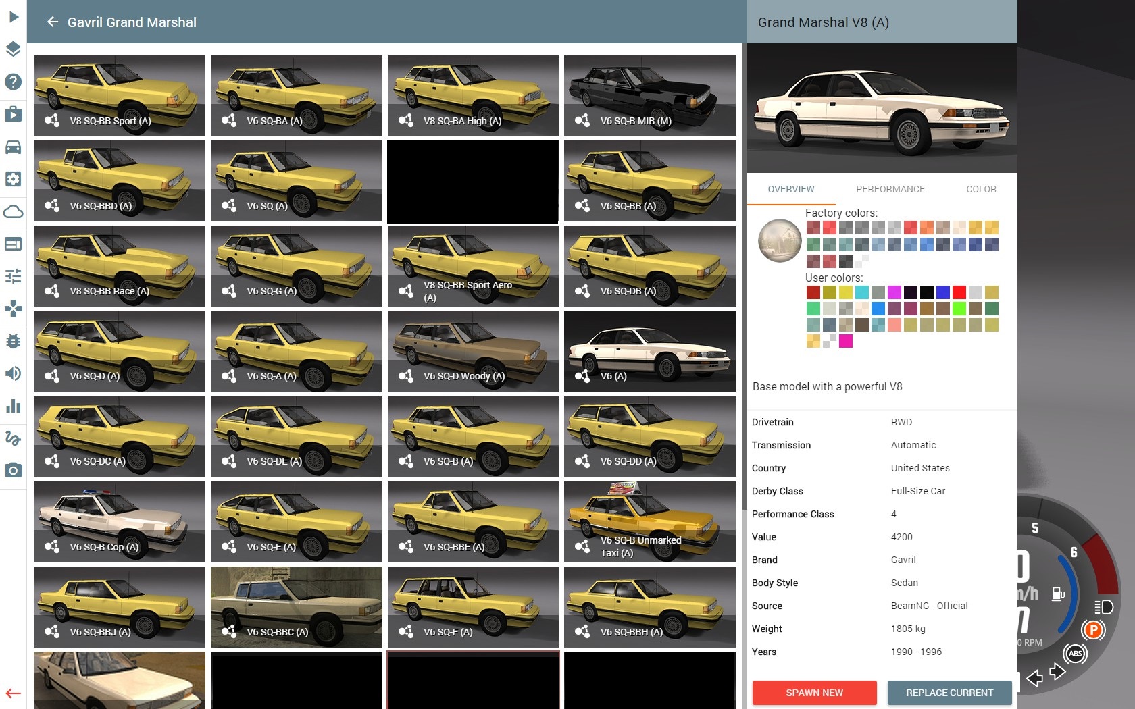The width and height of the screenshot is (1135, 709).
Task: Open the vehicle config gear-box icon
Action: tap(13, 179)
